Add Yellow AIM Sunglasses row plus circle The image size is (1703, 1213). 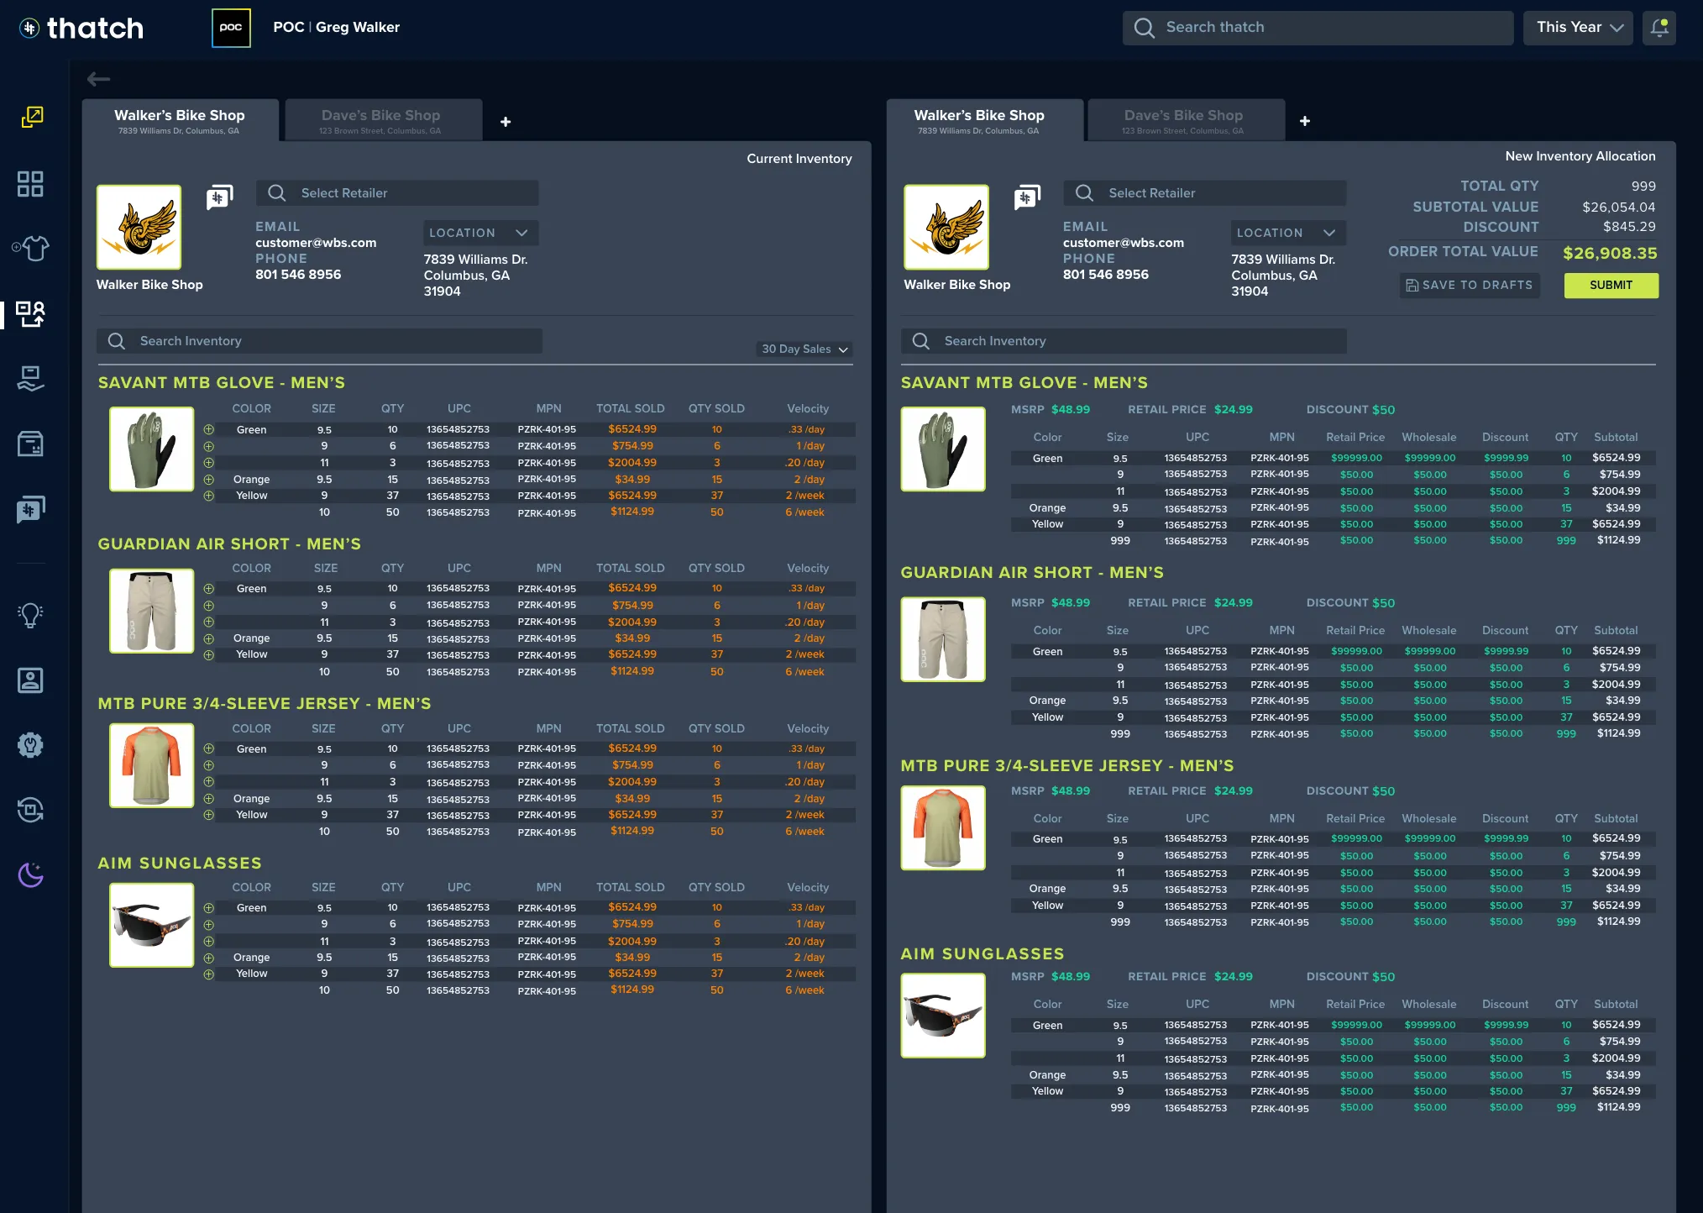tap(208, 974)
